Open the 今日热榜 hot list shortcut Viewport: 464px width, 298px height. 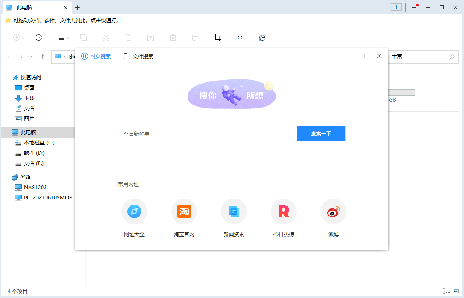pyautogui.click(x=283, y=211)
